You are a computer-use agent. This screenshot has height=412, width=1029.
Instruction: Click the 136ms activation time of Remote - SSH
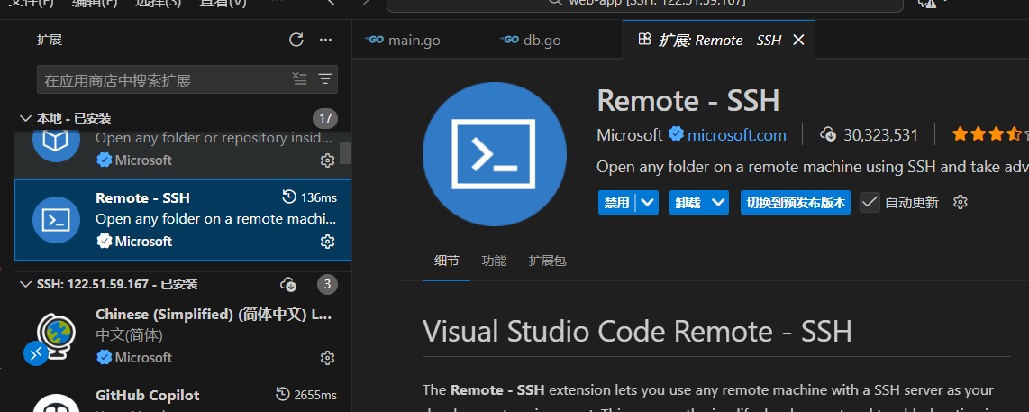click(308, 197)
